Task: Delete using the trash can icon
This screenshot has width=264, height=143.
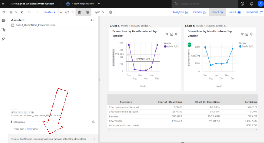Action: 110,12
